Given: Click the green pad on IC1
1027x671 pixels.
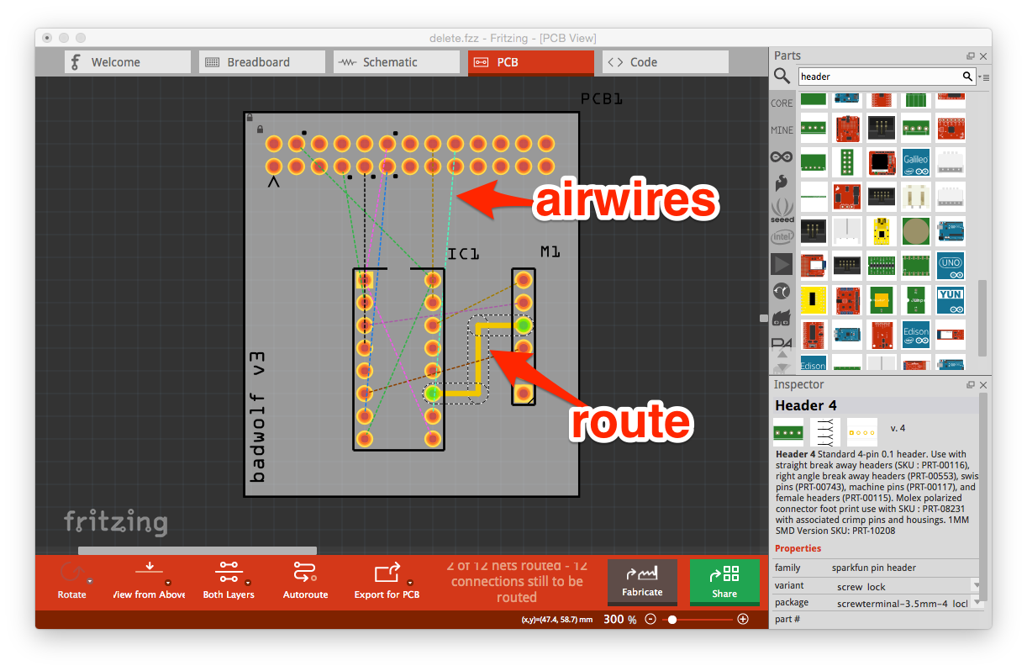Looking at the screenshot, I should [x=432, y=393].
